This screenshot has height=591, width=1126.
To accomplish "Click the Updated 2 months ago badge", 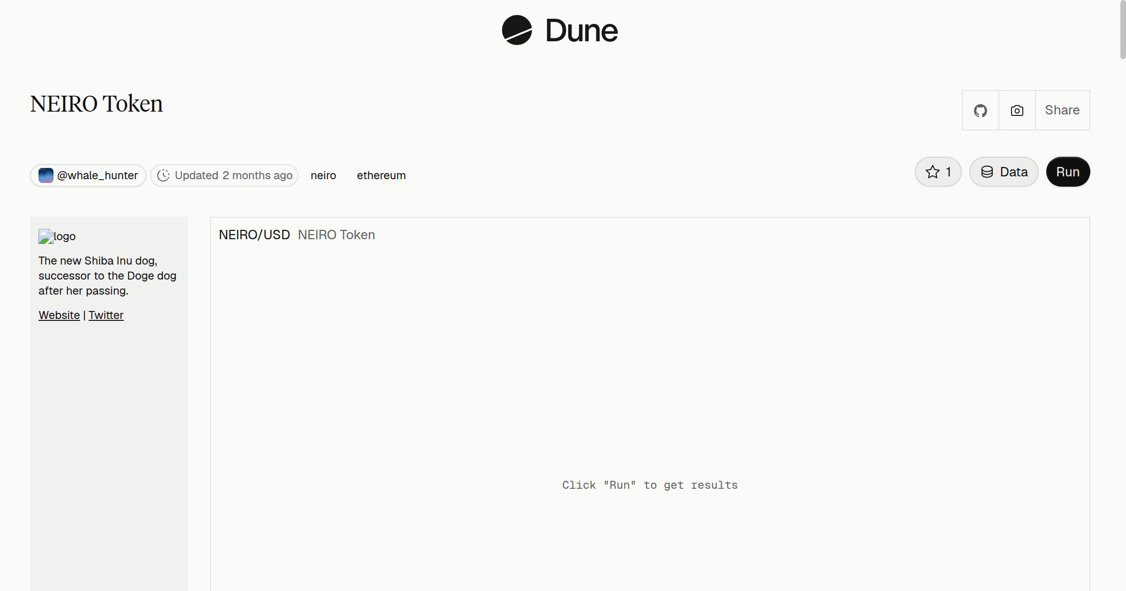I will tap(224, 175).
